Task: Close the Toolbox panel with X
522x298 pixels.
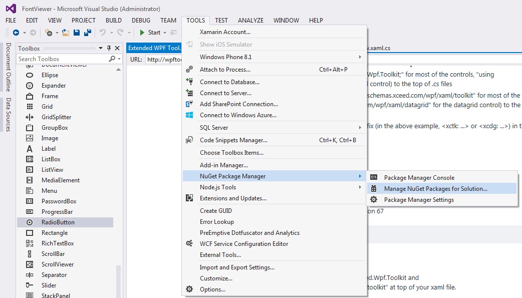Action: coord(117,48)
